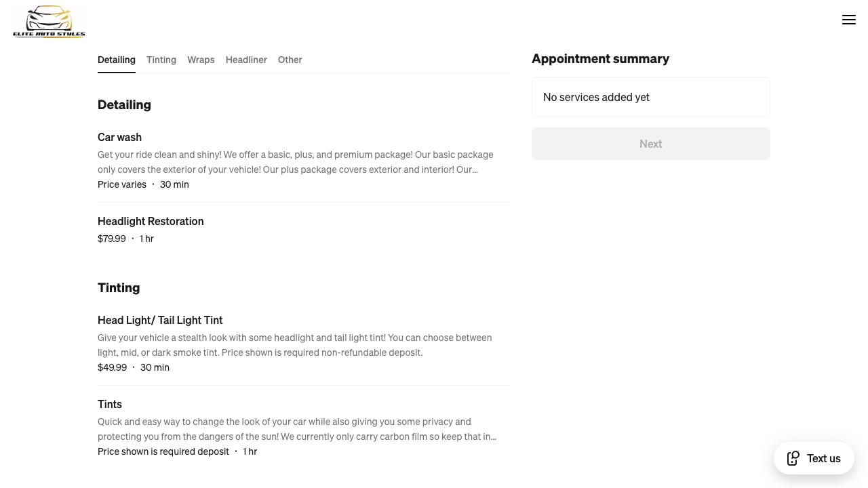
Task: Go to the Other tab
Action: (290, 60)
